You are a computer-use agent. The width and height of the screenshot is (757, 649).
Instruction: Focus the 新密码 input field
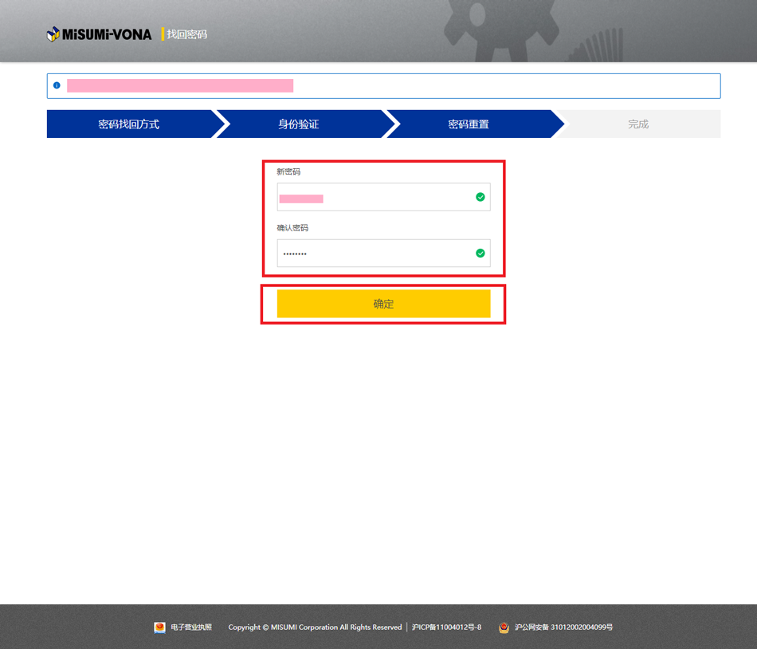[x=375, y=197]
